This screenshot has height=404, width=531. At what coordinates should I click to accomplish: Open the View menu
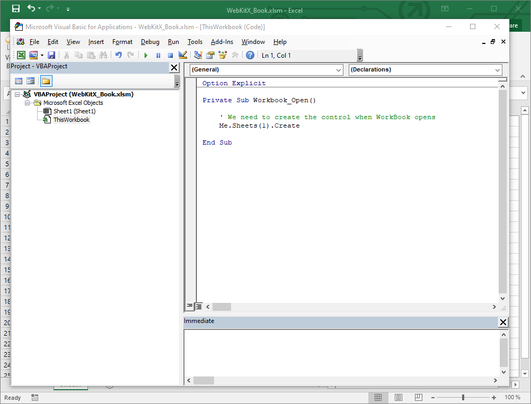[73, 42]
